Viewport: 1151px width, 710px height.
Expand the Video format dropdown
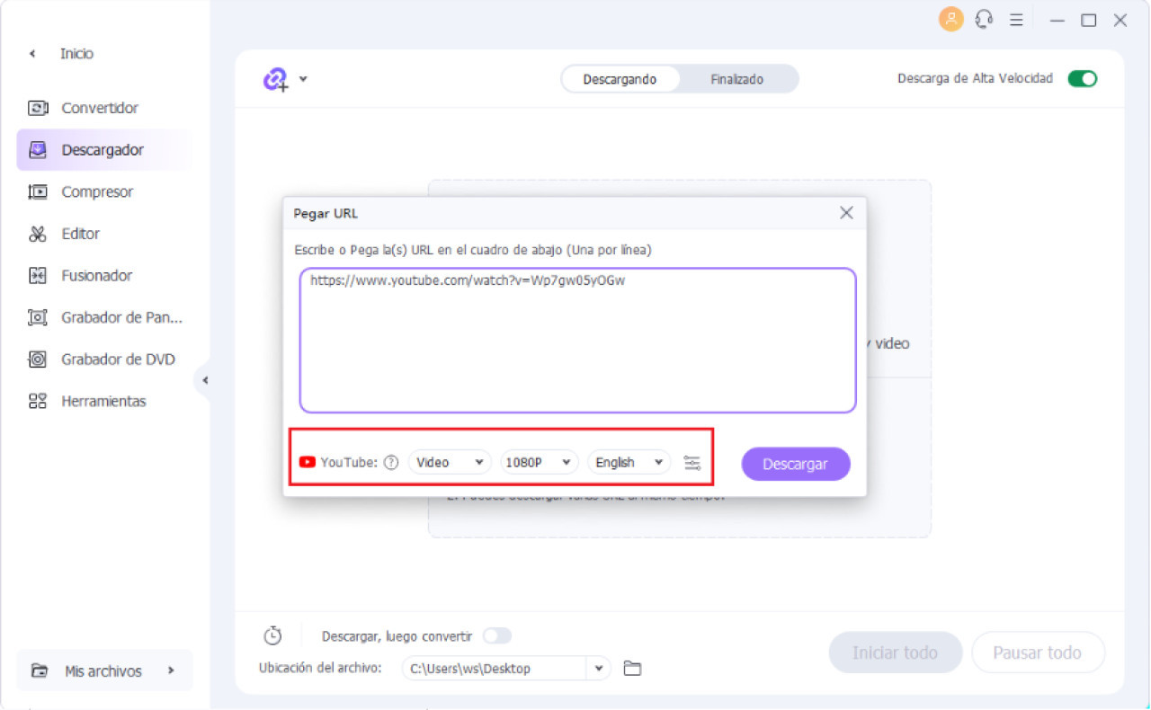pos(450,463)
